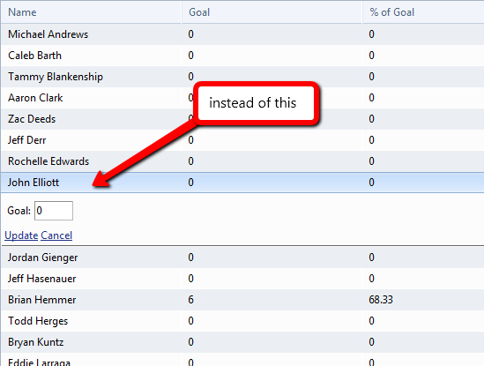Image resolution: width=484 pixels, height=366 pixels.
Task: Select the Tammy Blankenship row
Action: tap(242, 77)
